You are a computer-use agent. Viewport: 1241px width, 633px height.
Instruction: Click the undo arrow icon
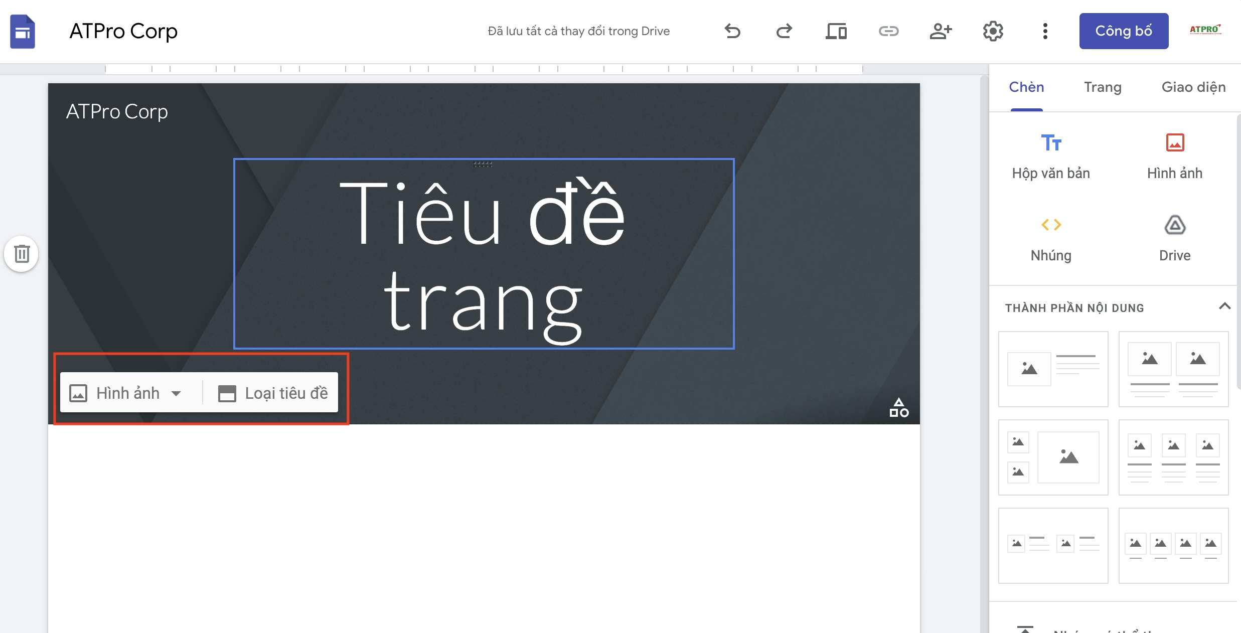click(x=732, y=31)
